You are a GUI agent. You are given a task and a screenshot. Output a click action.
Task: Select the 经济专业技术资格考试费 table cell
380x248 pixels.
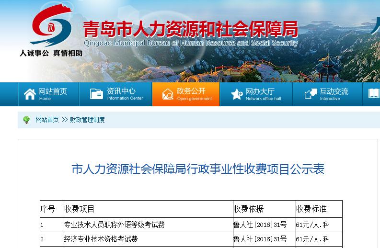(101, 239)
